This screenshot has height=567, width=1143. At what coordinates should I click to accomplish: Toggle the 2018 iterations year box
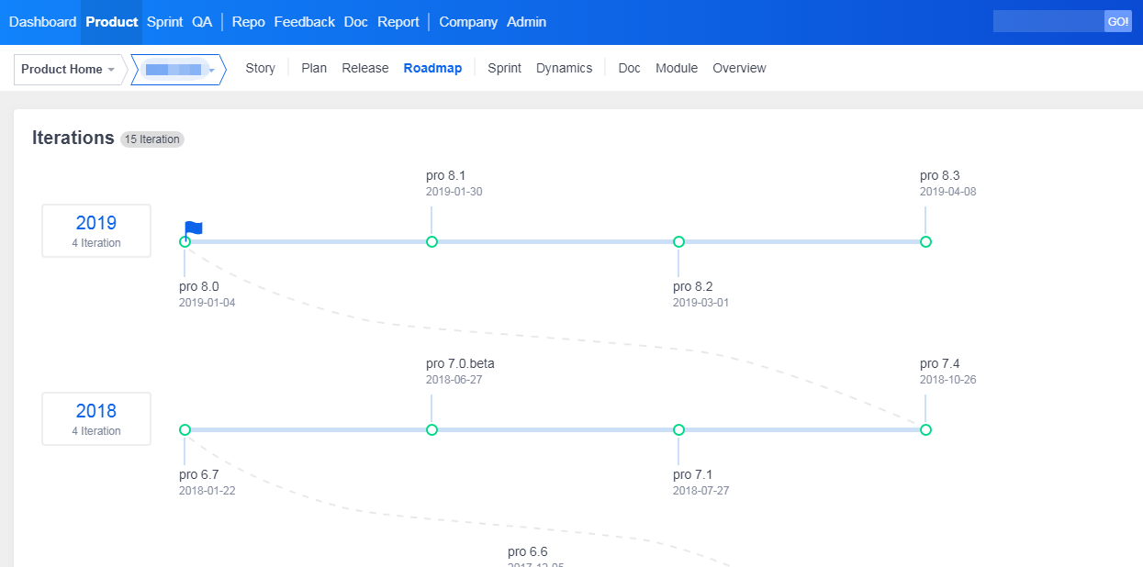click(x=96, y=419)
